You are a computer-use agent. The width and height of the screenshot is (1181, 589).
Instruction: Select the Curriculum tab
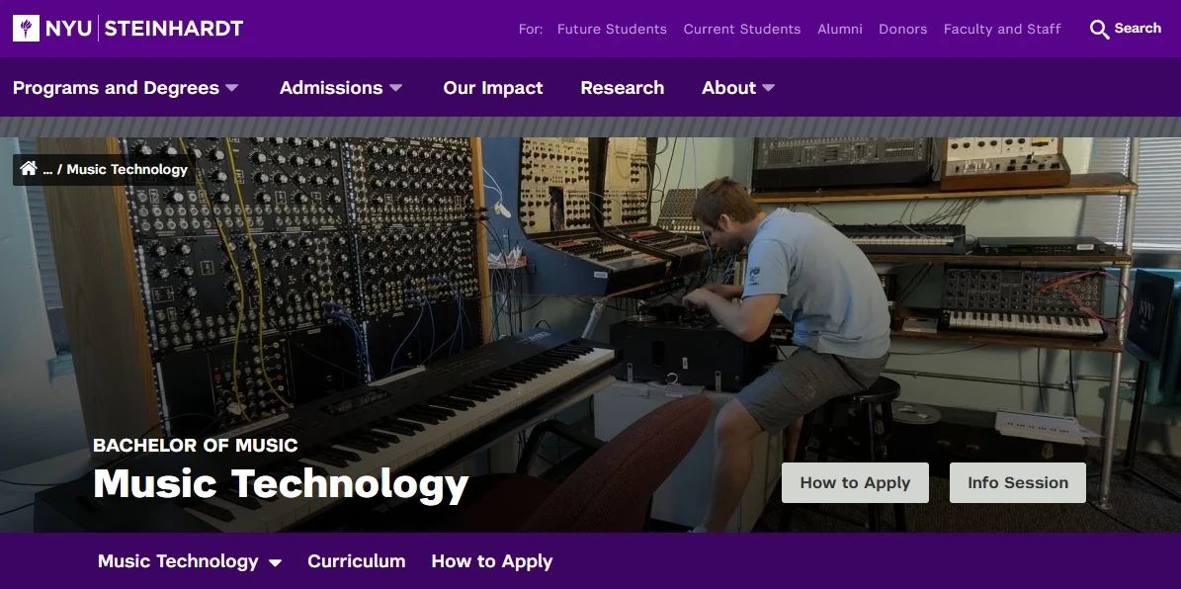tap(356, 561)
